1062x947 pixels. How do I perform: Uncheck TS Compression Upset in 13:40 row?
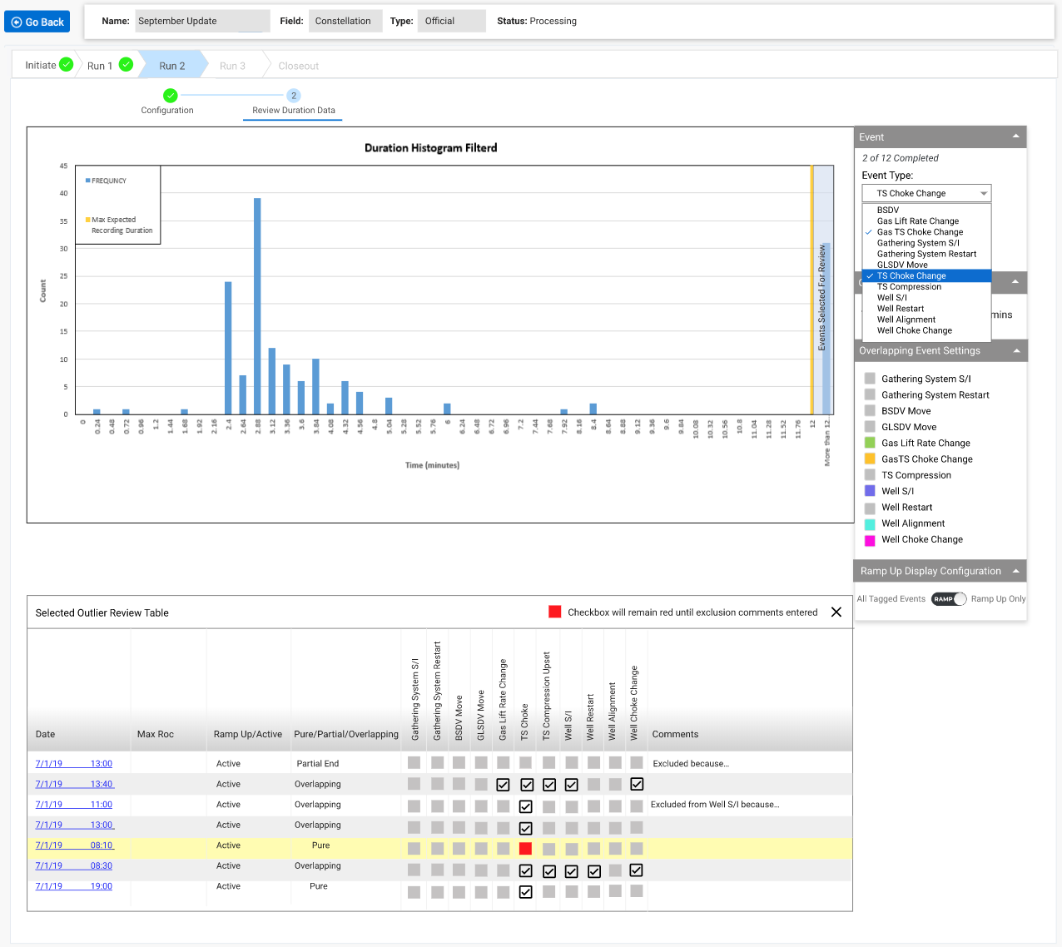coord(549,785)
